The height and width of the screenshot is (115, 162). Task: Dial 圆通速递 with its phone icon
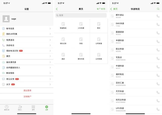158,33
